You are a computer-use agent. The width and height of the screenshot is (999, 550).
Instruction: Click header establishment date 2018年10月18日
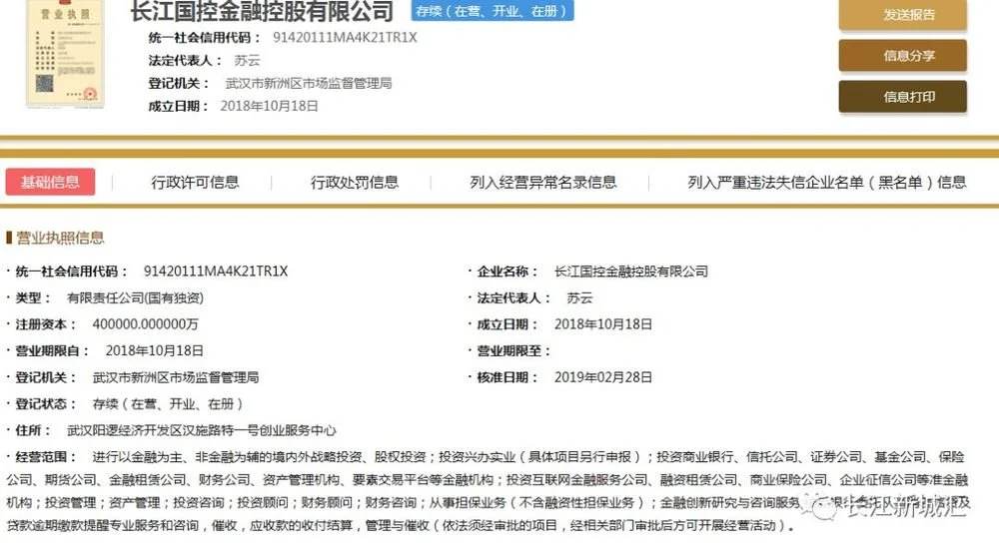pyautogui.click(x=269, y=107)
